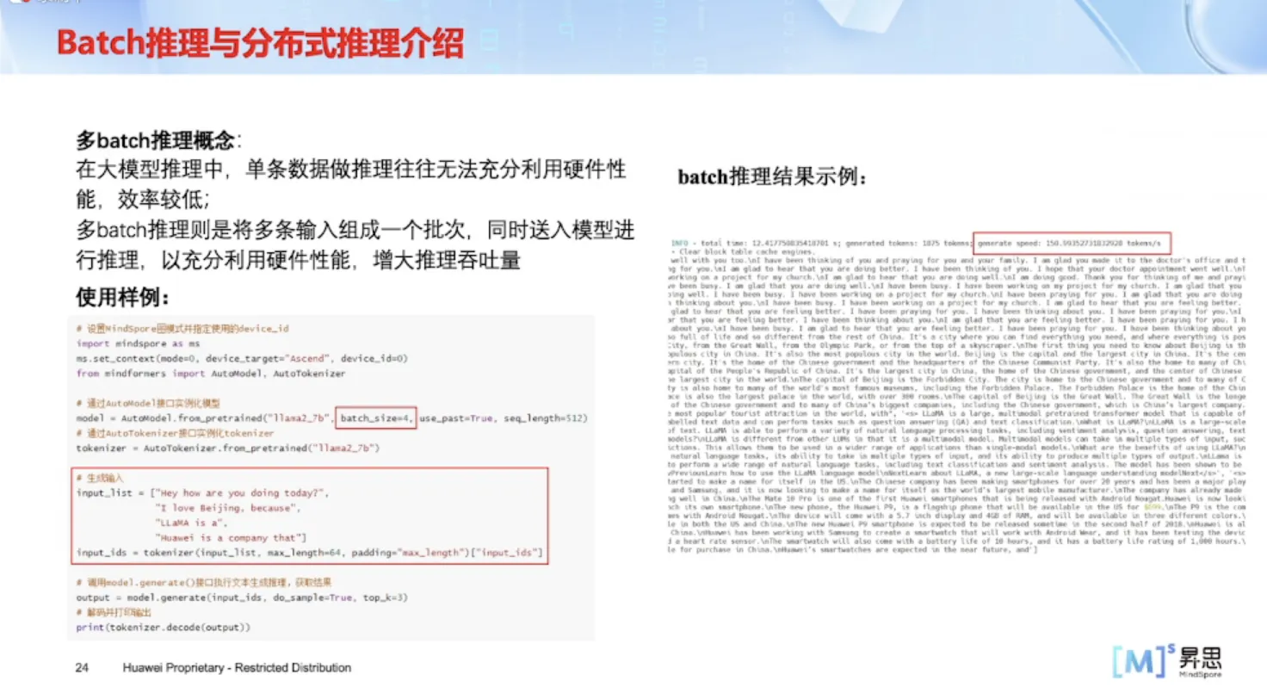Click the footer 'Huawei Proprietary - Restricted Distribution'

pyautogui.click(x=237, y=668)
